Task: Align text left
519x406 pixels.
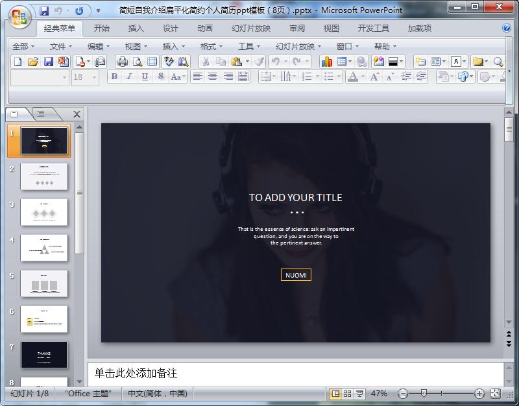Action: pyautogui.click(x=198, y=77)
